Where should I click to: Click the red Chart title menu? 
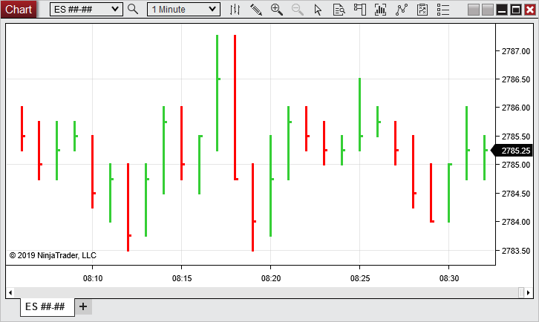coord(19,9)
